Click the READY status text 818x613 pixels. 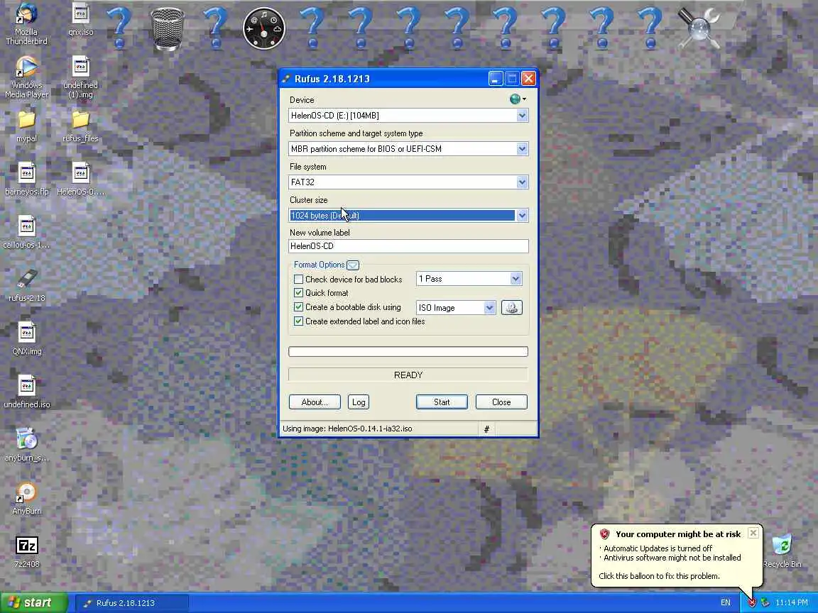[408, 375]
